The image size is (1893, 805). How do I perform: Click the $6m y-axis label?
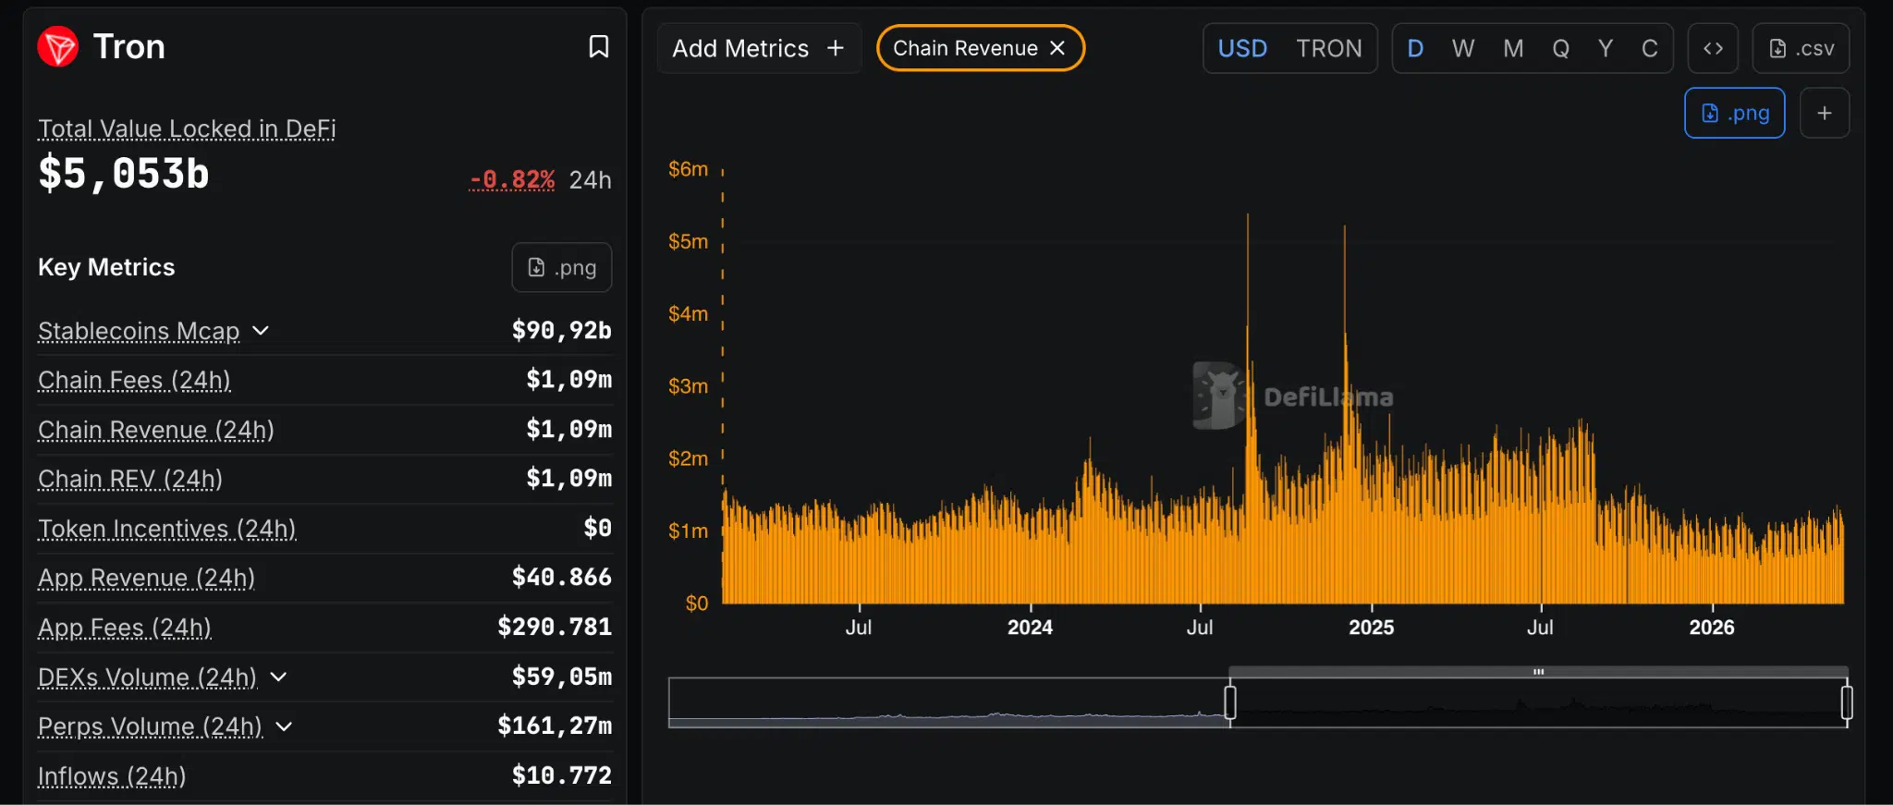point(689,169)
